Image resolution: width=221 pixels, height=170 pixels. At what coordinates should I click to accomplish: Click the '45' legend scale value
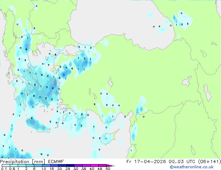100,169
